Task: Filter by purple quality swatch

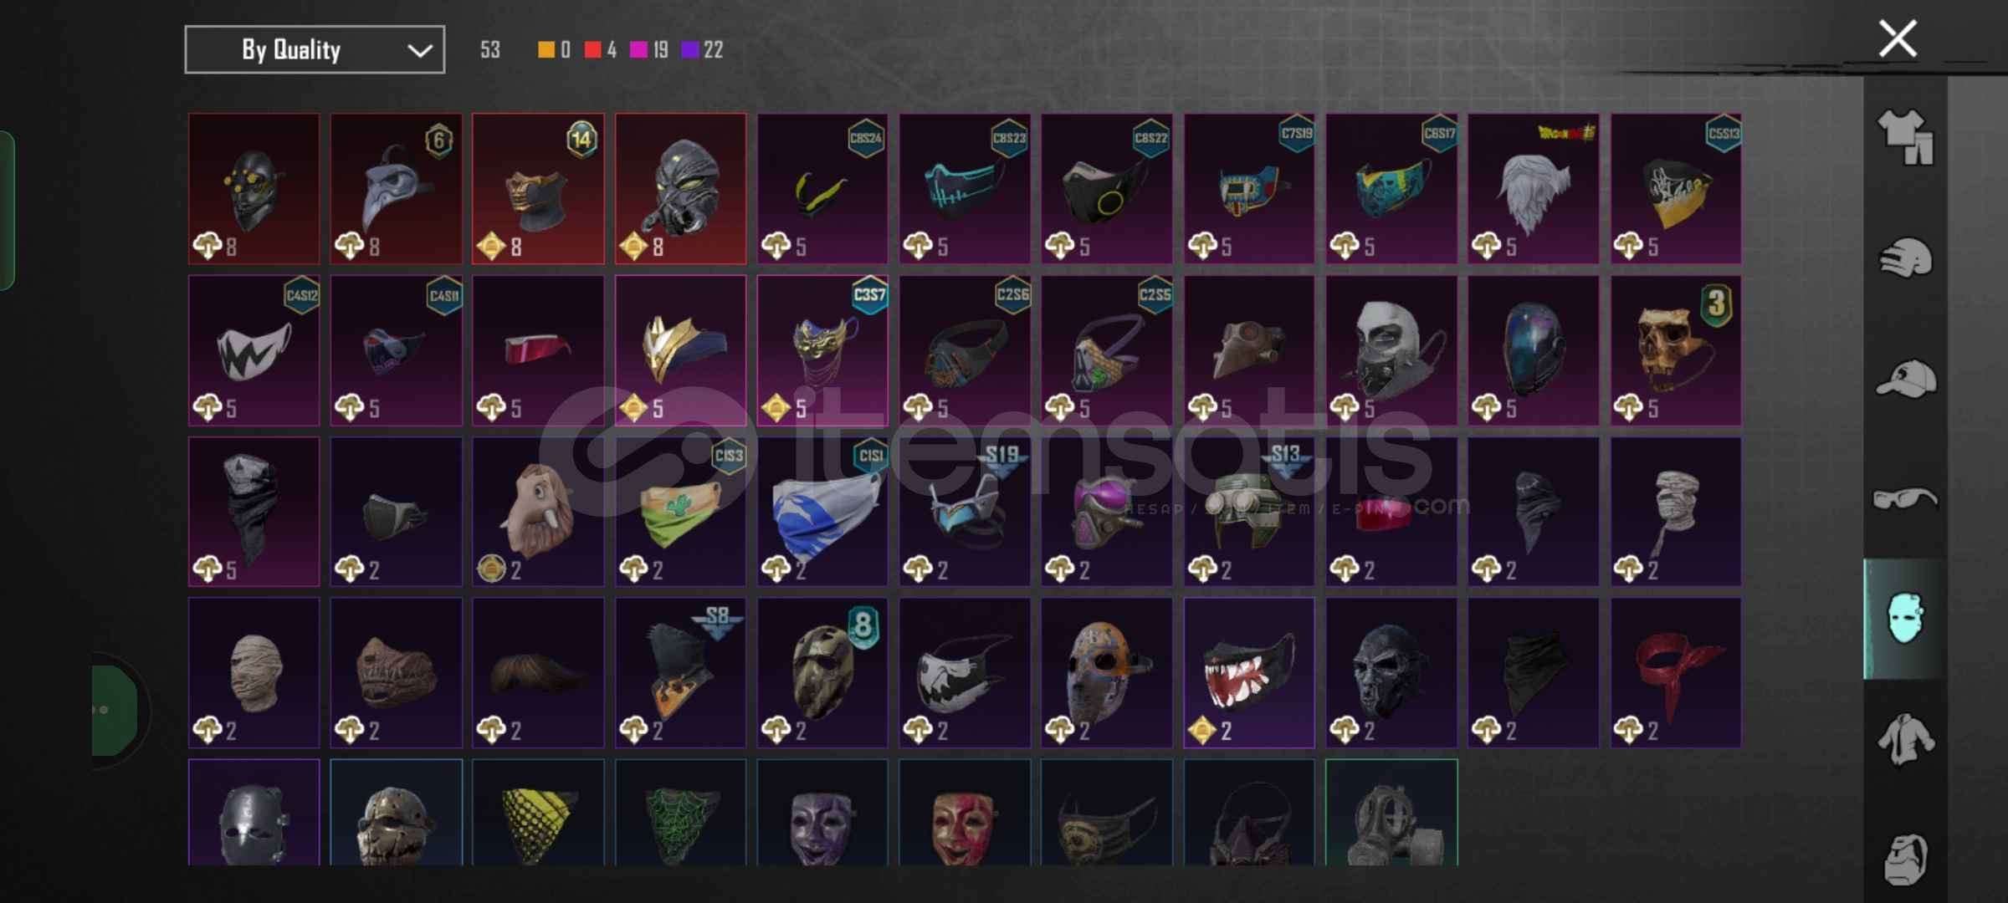Action: 689,50
